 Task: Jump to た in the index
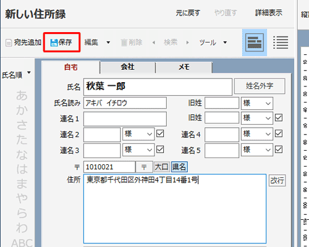(x=22, y=140)
